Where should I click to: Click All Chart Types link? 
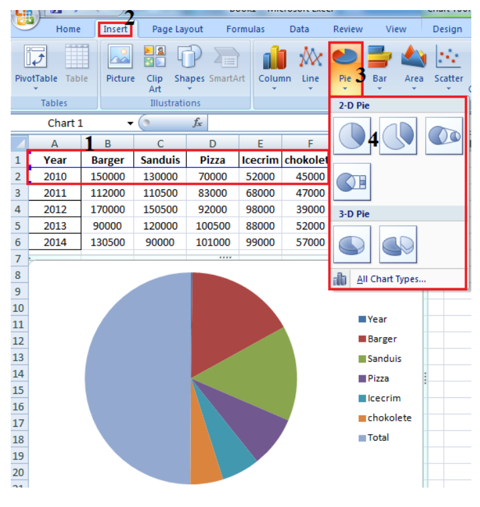tap(391, 280)
